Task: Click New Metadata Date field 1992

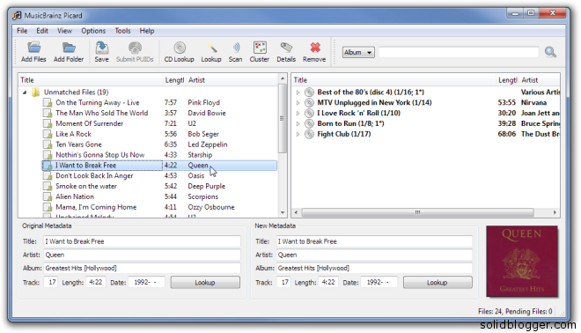Action: click(x=379, y=283)
